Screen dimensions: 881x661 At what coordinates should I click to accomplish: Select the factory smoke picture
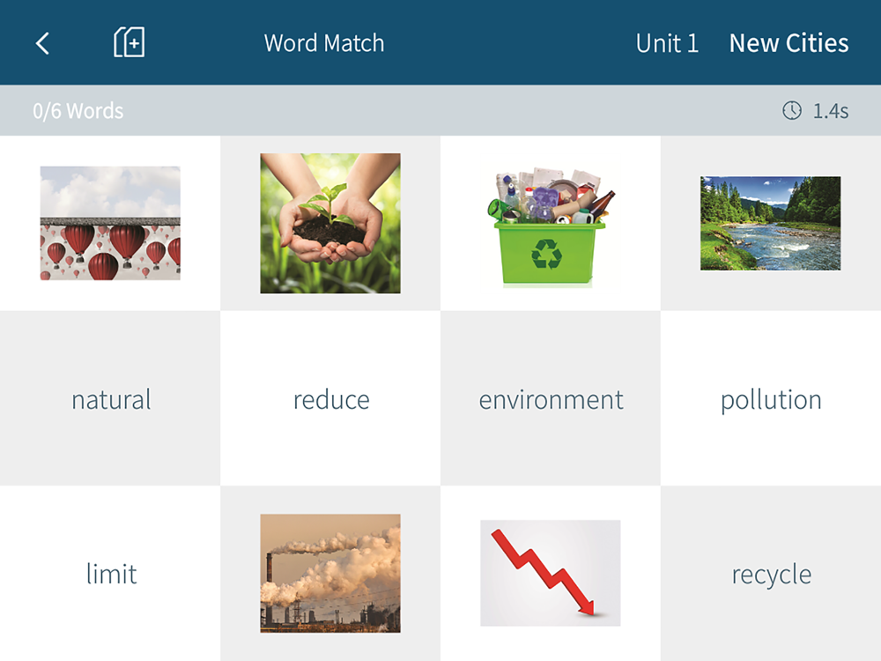click(330, 574)
